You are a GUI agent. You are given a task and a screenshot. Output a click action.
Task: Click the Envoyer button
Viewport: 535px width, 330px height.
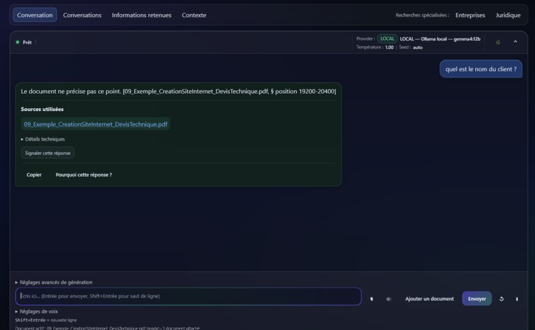click(477, 299)
